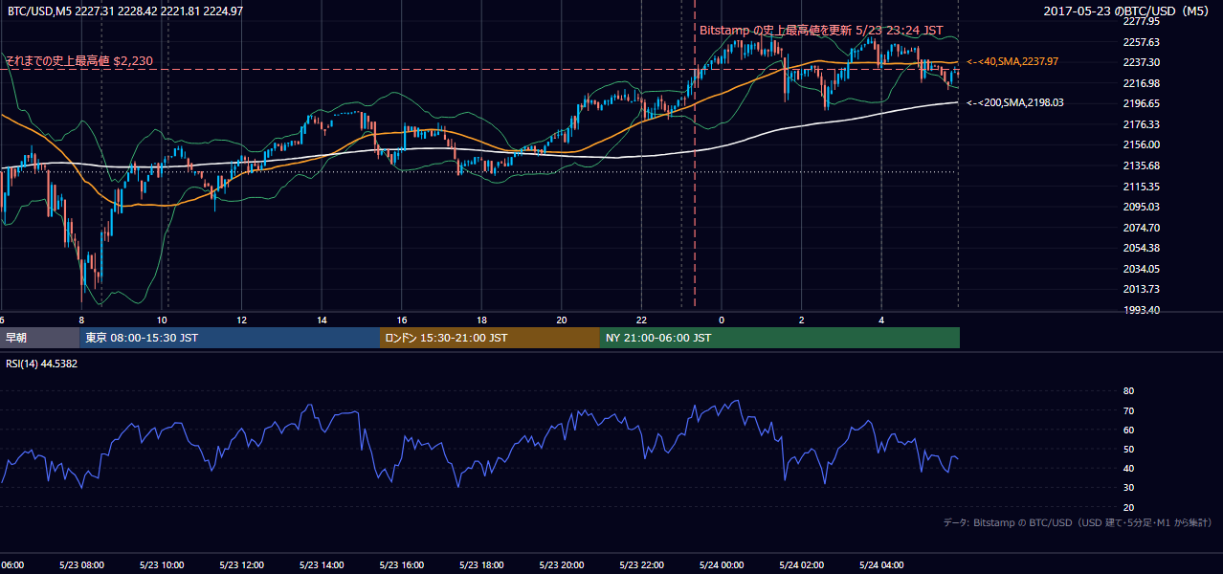Viewport: 1223px width, 574px height.
Task: Click the BTC/USD,M5 OHLC header text
Action: click(x=125, y=11)
